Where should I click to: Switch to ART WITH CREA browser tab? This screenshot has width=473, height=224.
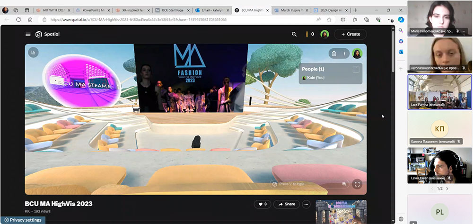coord(53,10)
